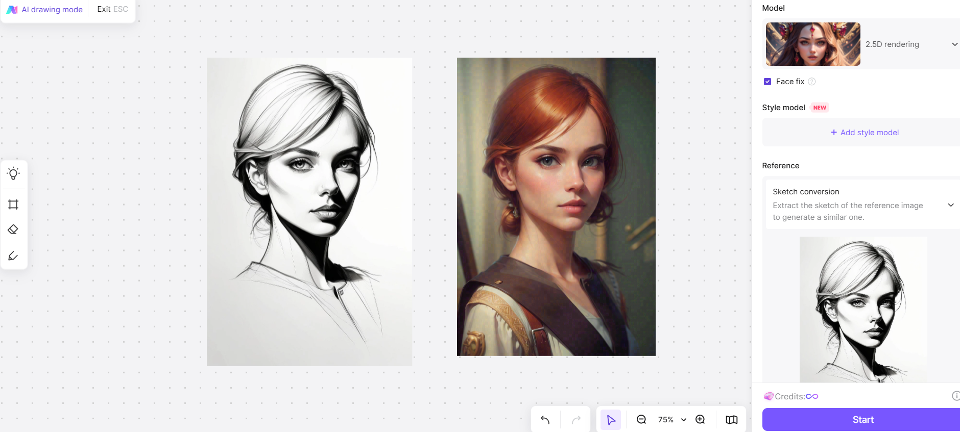Click the credits info icon
This screenshot has width=960, height=432.
(x=955, y=396)
